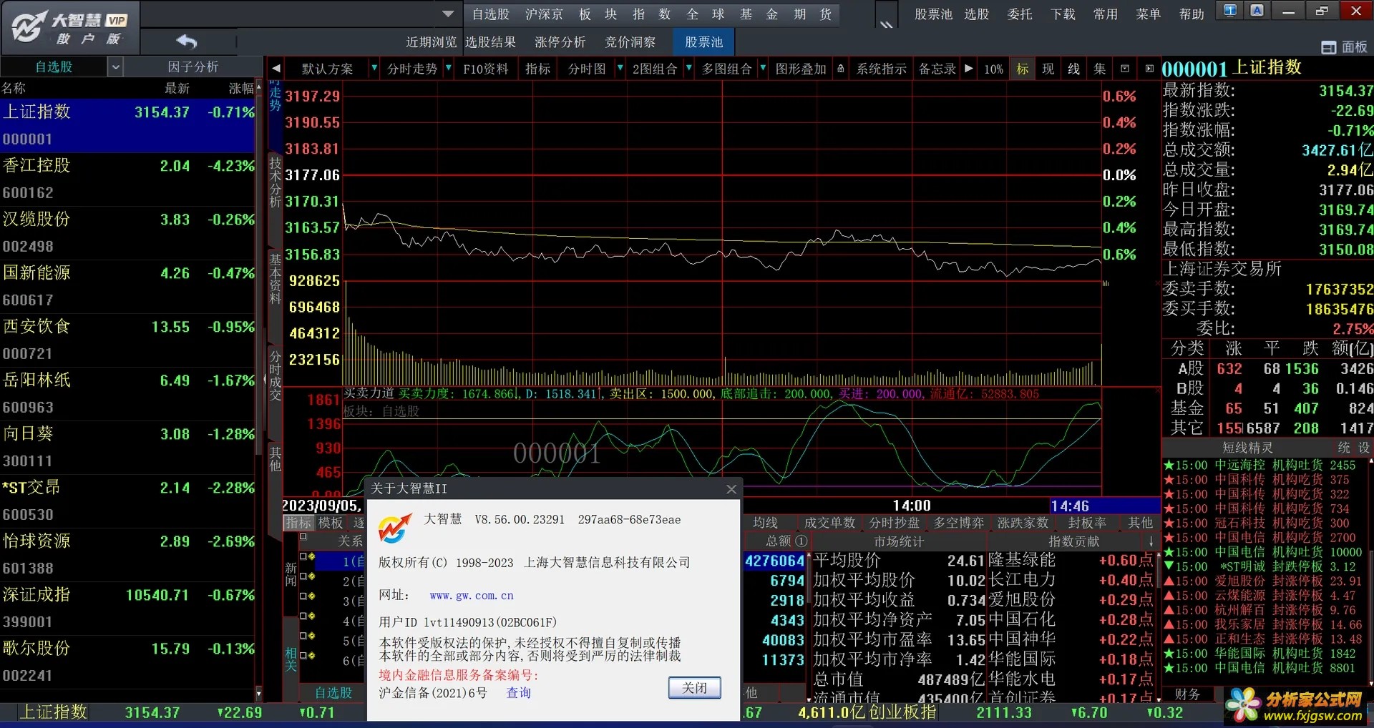
Task: Open the 选股结果 tab
Action: 490,42
